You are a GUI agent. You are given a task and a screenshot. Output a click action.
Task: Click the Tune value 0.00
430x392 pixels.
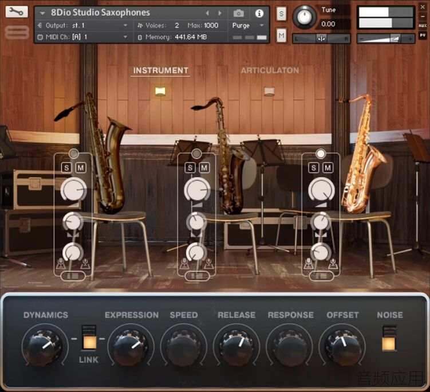point(328,24)
